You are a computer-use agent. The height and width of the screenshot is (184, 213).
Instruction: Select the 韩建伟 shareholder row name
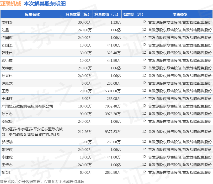tap(7, 53)
